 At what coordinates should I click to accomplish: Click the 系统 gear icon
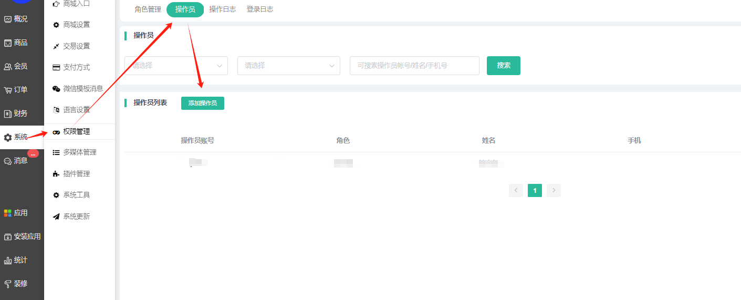tap(8, 137)
